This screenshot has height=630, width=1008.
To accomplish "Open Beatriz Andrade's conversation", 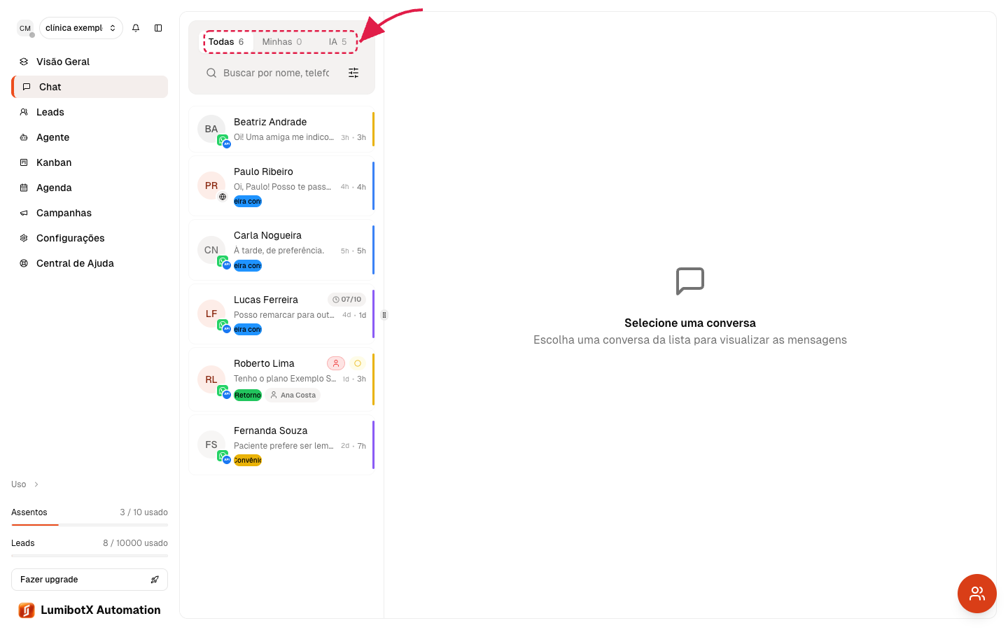I will [281, 129].
